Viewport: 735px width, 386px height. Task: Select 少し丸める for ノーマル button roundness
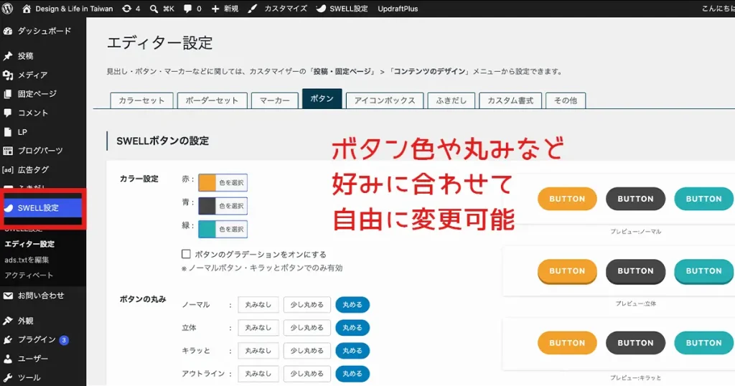point(307,304)
